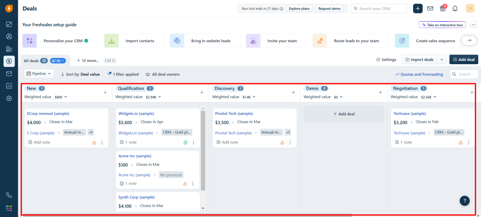
Task: Click the Search your CRM field
Action: click(379, 8)
